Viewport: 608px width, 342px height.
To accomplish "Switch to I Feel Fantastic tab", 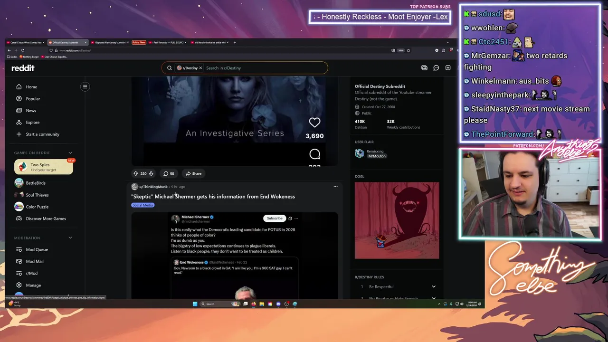I will coord(166,42).
